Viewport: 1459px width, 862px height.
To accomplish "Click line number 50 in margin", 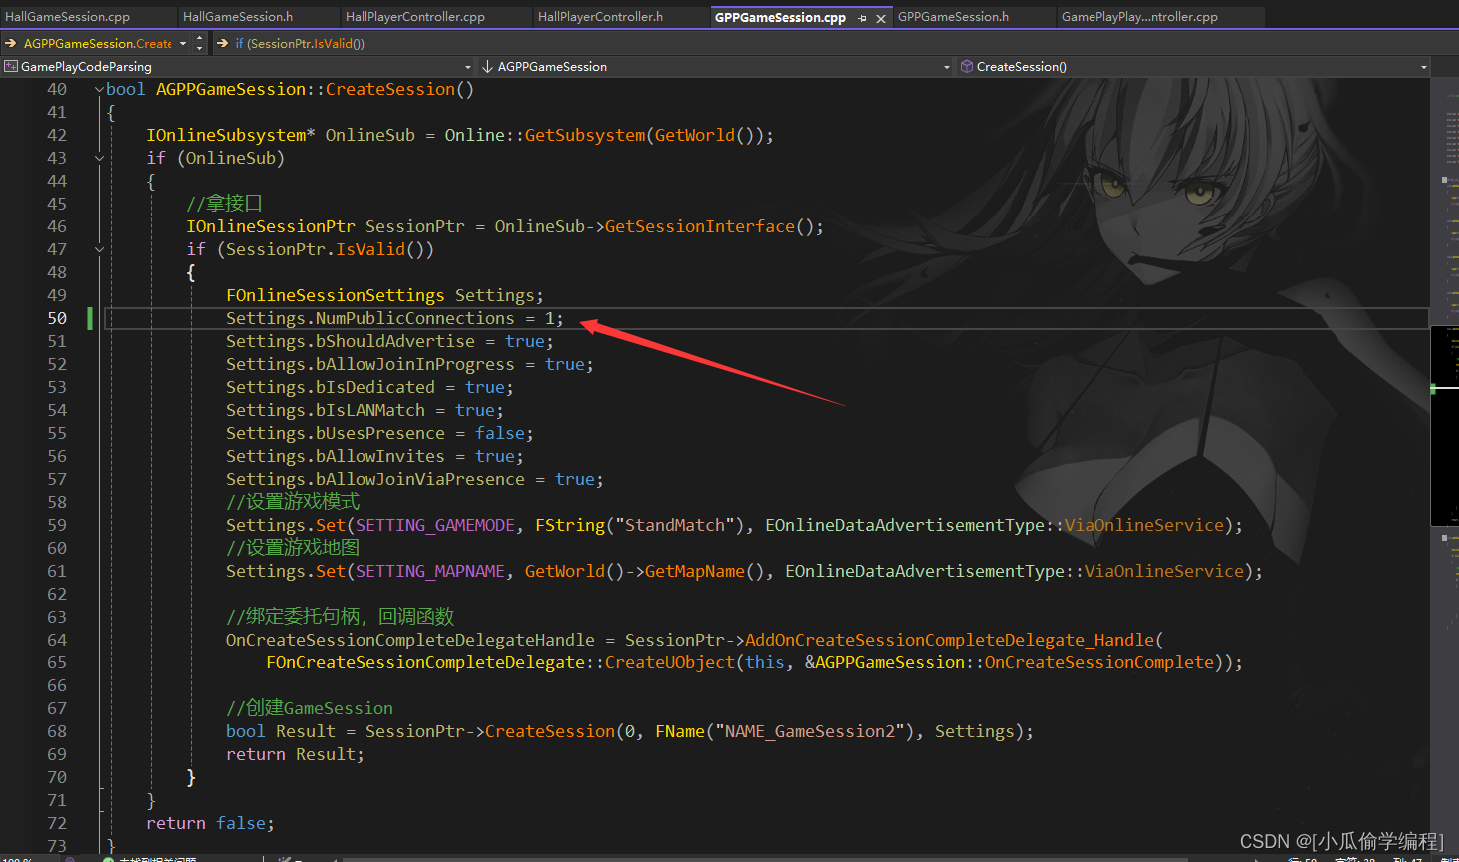I will point(57,318).
